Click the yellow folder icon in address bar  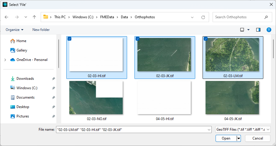point(46,17)
